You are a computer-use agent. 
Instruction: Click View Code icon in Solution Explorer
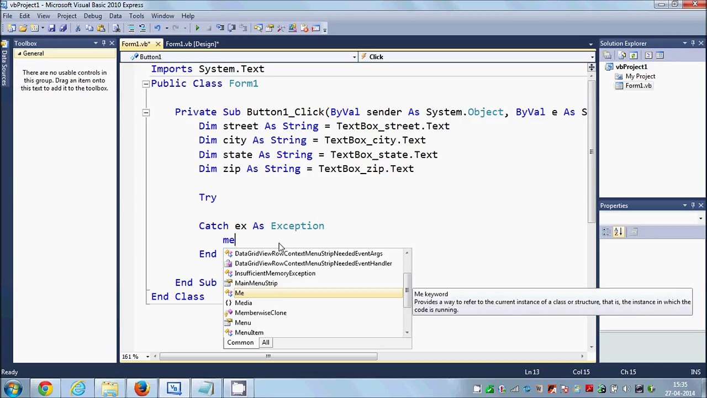tap(648, 55)
